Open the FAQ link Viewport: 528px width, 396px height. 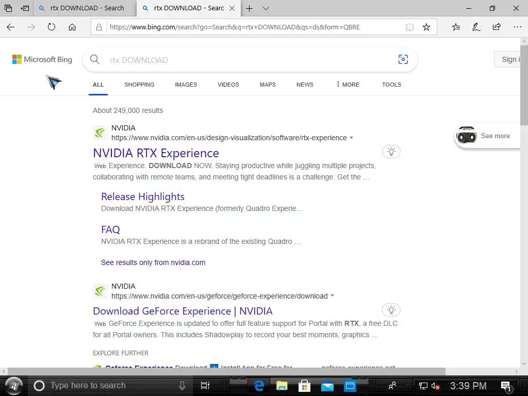pyautogui.click(x=110, y=229)
